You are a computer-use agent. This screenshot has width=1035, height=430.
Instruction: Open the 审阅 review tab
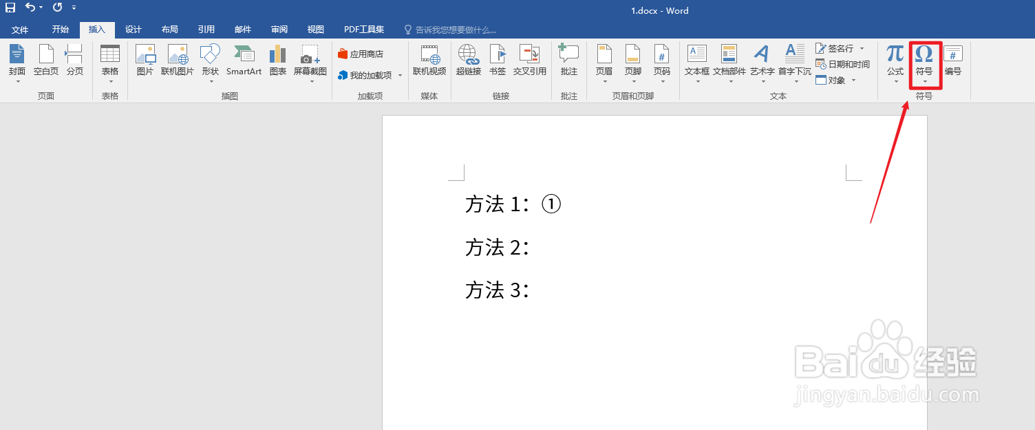pos(279,29)
